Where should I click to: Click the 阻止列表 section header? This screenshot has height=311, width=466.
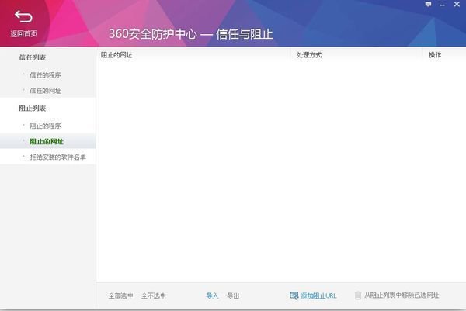[33, 109]
